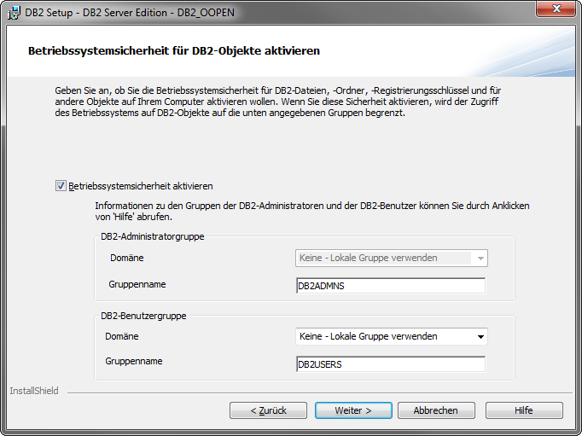Cancel setup with Abbrechen button
The width and height of the screenshot is (582, 436).
point(436,410)
